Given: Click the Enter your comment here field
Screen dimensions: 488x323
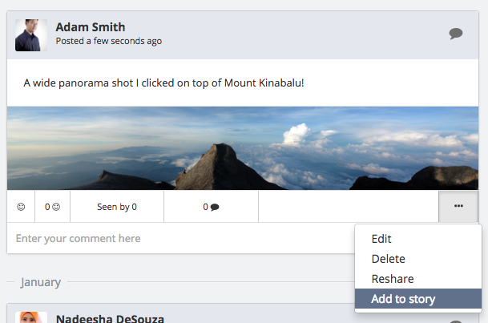Looking at the screenshot, I should [x=180, y=238].
